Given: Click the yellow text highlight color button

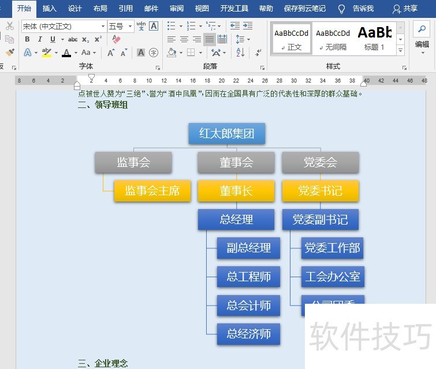Looking at the screenshot, I should pos(46,53).
